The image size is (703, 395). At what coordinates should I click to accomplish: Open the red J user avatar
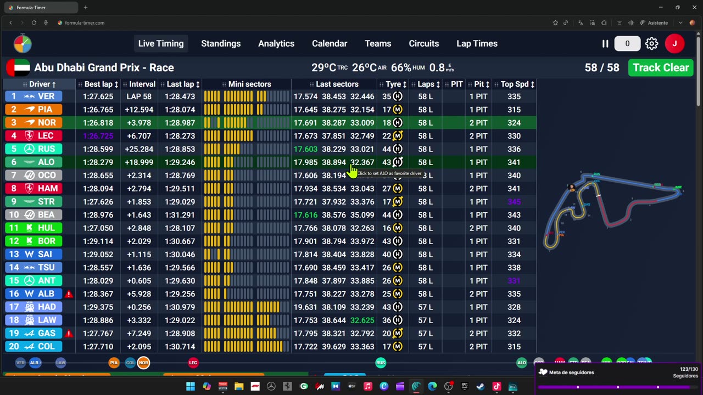(674, 44)
